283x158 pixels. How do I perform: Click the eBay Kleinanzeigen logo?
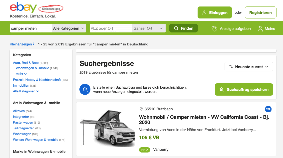(36, 7)
